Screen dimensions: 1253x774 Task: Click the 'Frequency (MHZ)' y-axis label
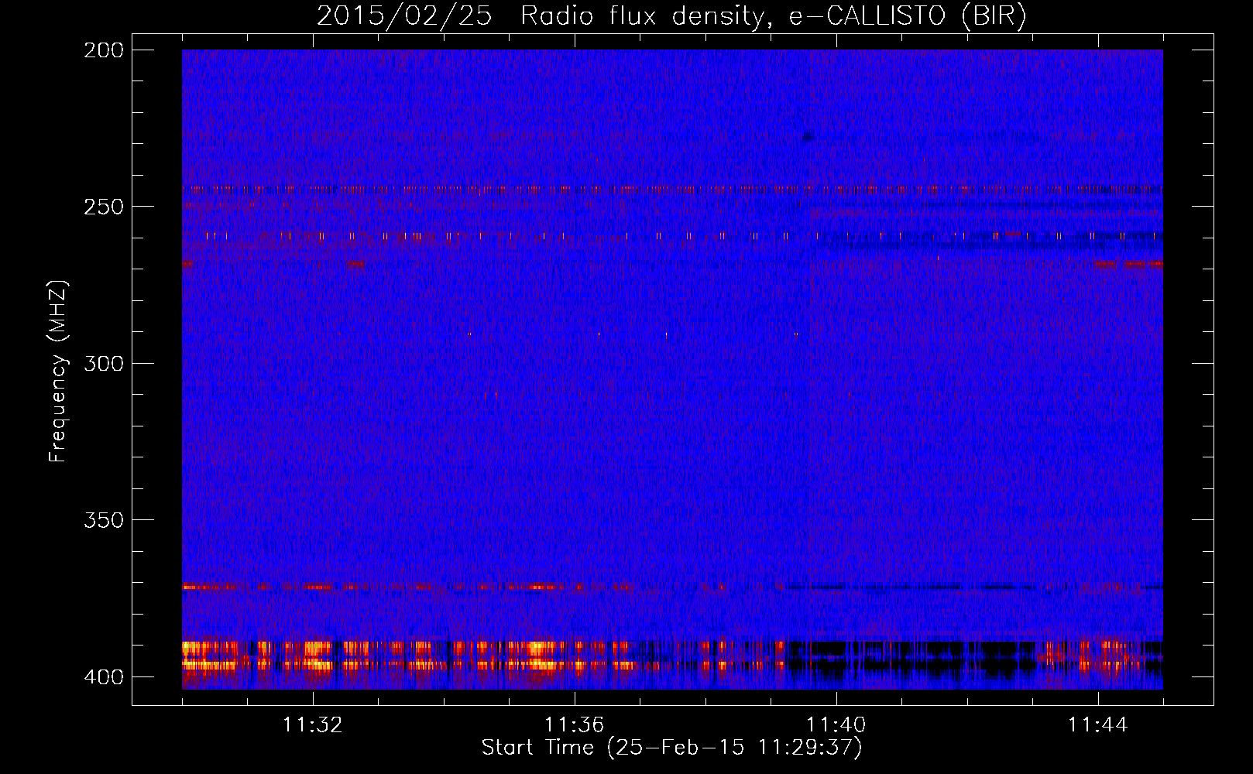pyautogui.click(x=58, y=371)
